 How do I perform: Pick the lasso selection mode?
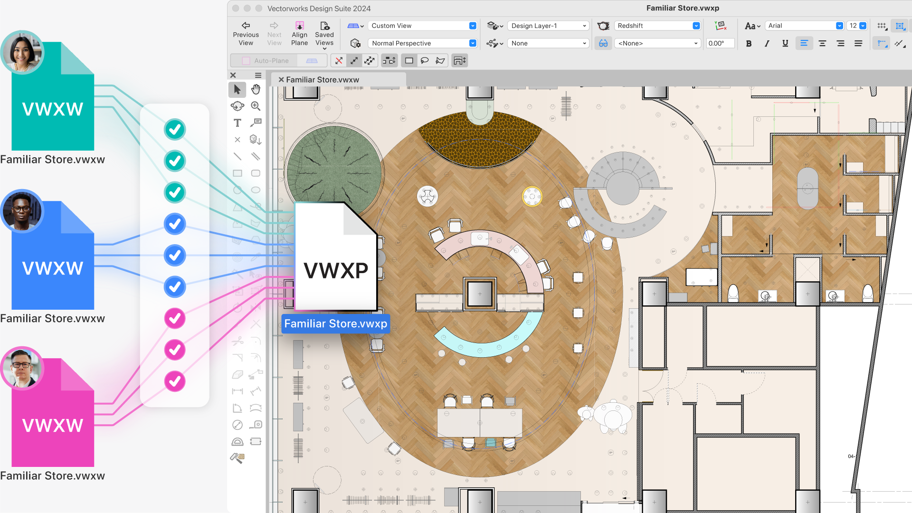(425, 60)
